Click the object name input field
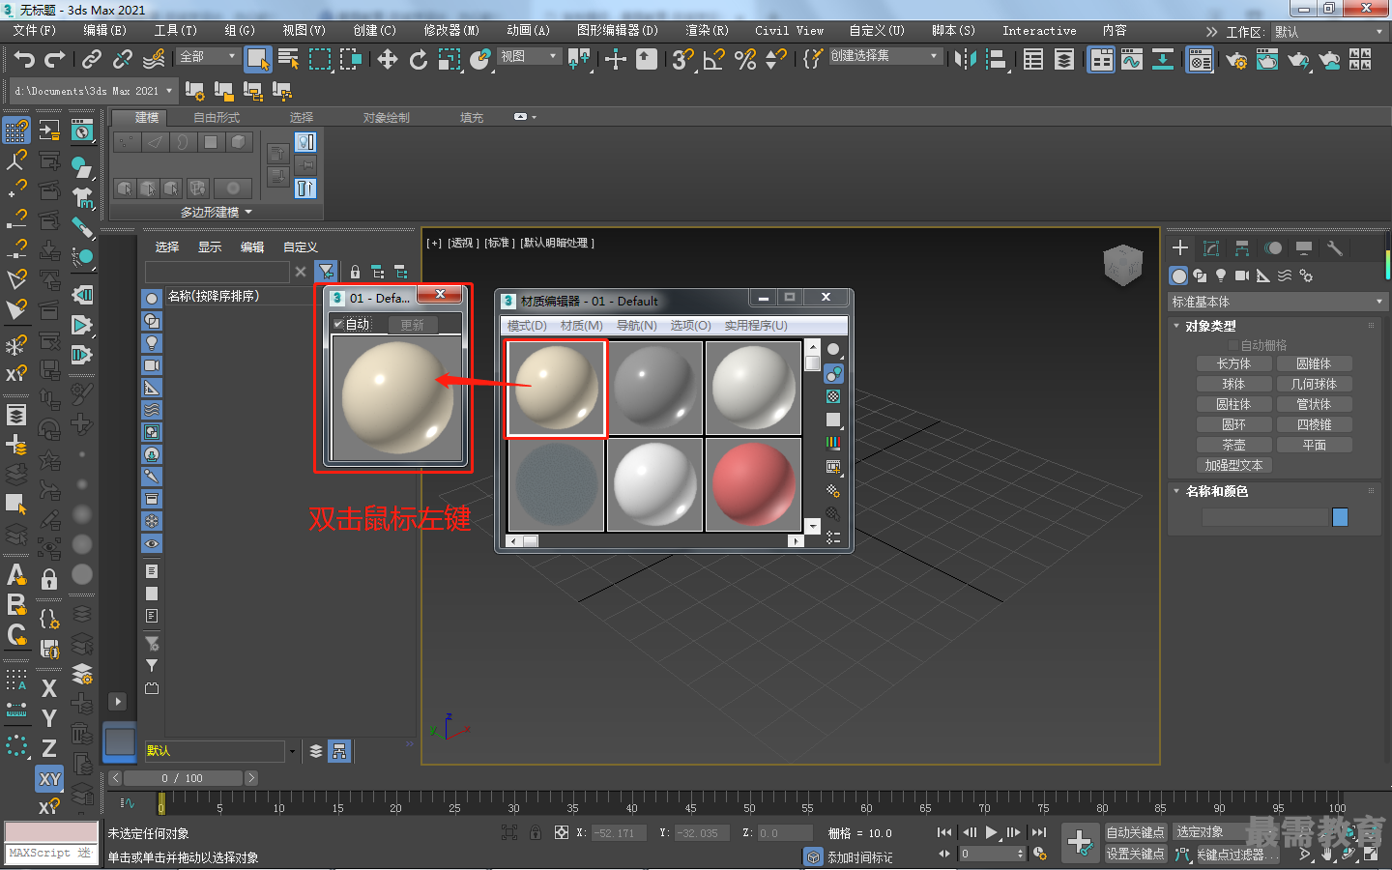The height and width of the screenshot is (870, 1392). pos(1264,517)
